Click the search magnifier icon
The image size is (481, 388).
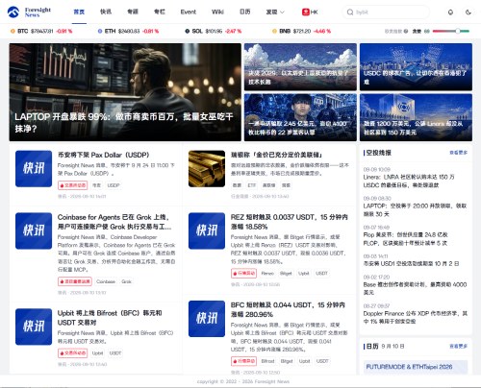[x=350, y=12]
